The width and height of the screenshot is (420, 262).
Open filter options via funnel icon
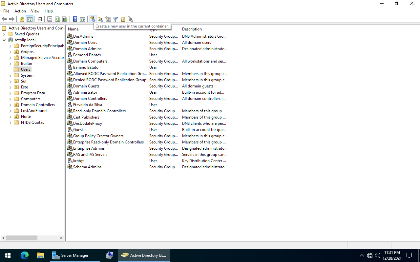[115, 19]
